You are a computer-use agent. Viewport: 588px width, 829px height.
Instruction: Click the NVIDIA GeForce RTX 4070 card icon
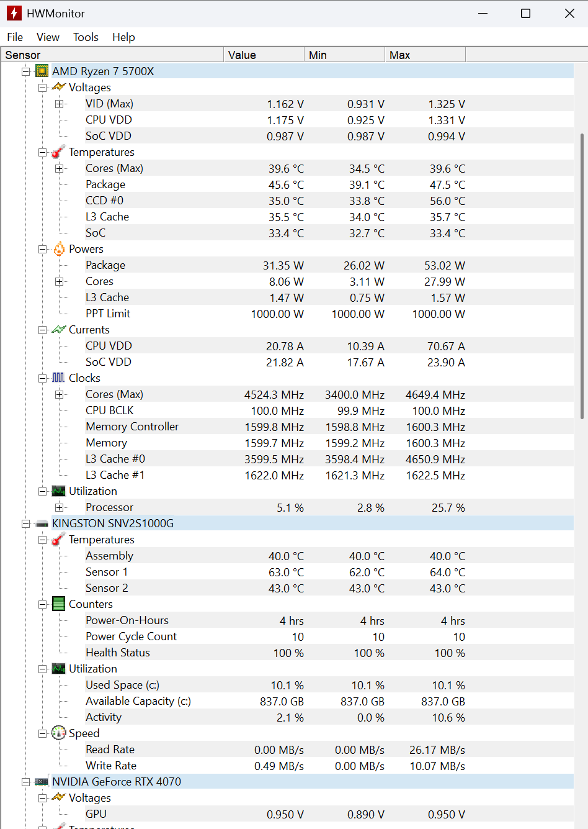(x=42, y=781)
